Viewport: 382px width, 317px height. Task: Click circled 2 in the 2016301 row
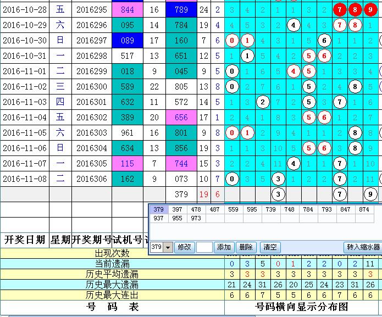(x=263, y=102)
